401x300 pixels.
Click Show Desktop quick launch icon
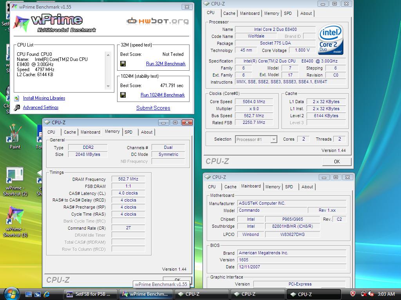coord(28,294)
